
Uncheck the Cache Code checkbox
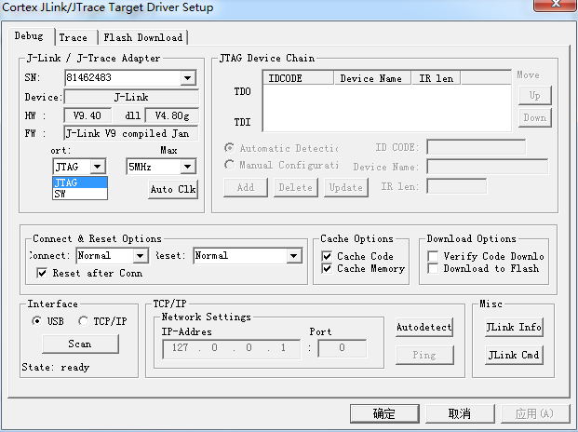pos(327,256)
